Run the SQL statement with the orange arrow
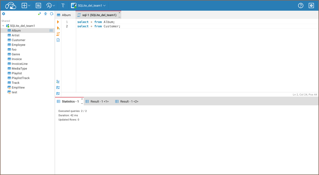Viewport: 319px width, 175px height. click(58, 22)
